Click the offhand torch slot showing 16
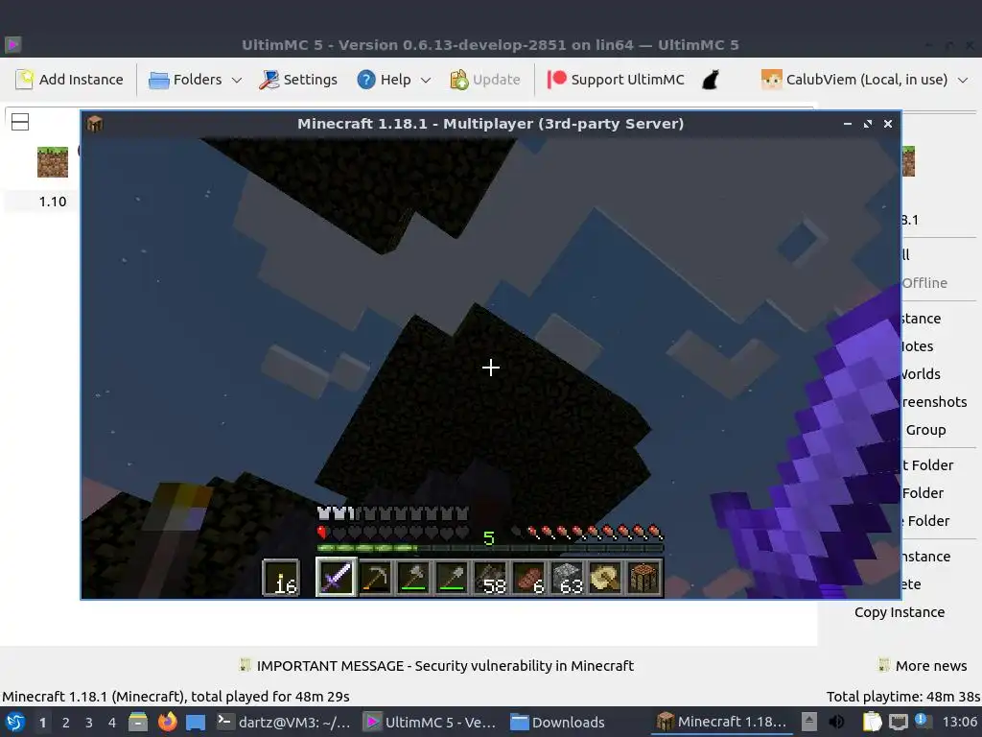The height and width of the screenshot is (737, 982). [x=281, y=577]
